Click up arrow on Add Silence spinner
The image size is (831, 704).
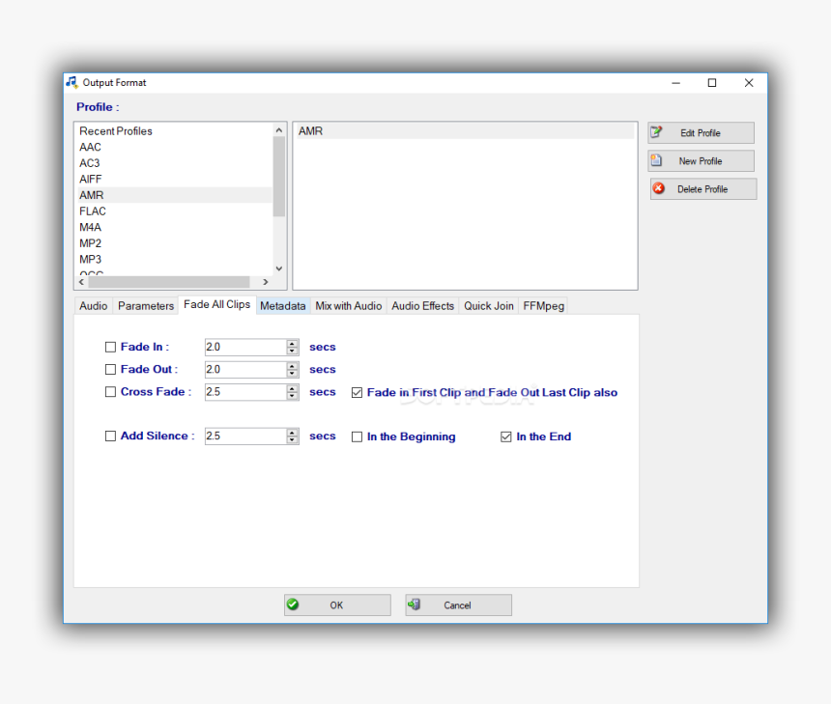coord(292,432)
